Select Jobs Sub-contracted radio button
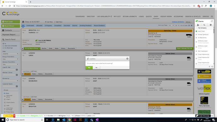Image resolution: width=217 pixels, height=122 pixels. [x=3, y=46]
